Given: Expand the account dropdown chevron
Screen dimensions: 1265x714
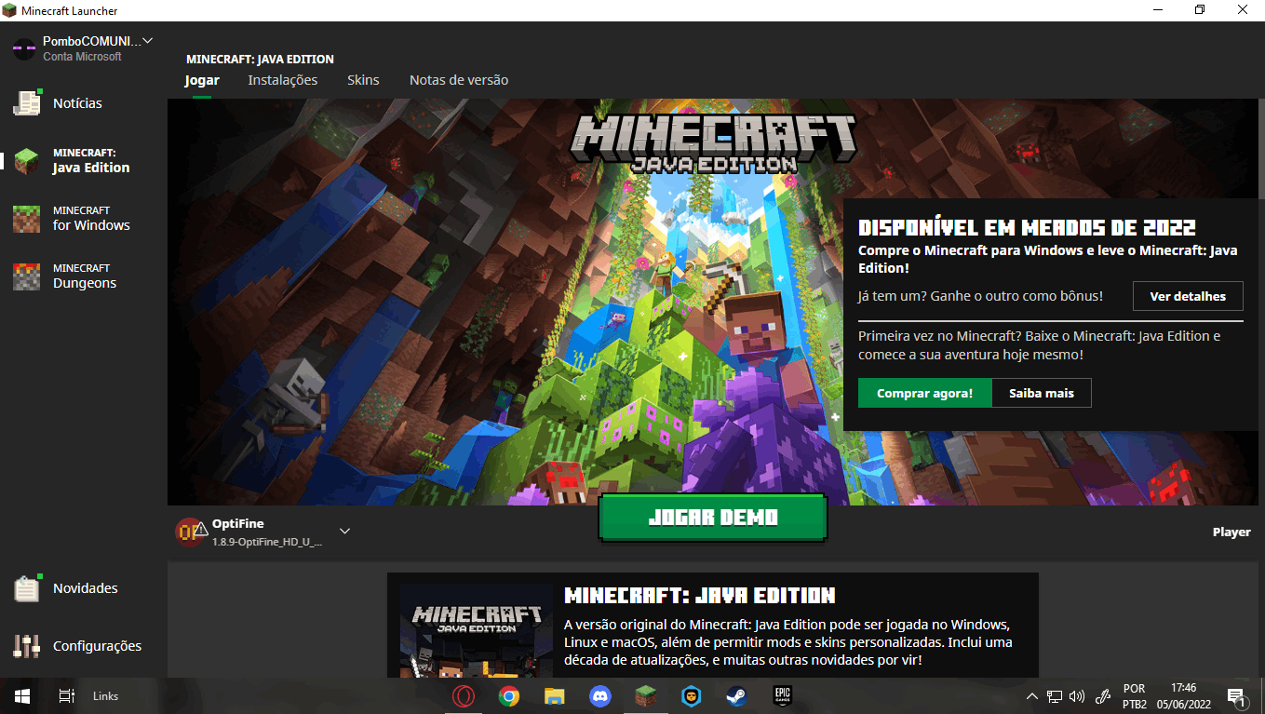Looking at the screenshot, I should point(147,41).
